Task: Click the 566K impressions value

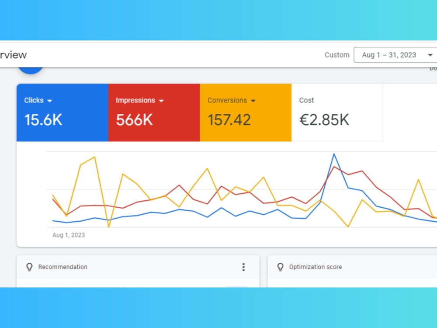Action: 134,120
